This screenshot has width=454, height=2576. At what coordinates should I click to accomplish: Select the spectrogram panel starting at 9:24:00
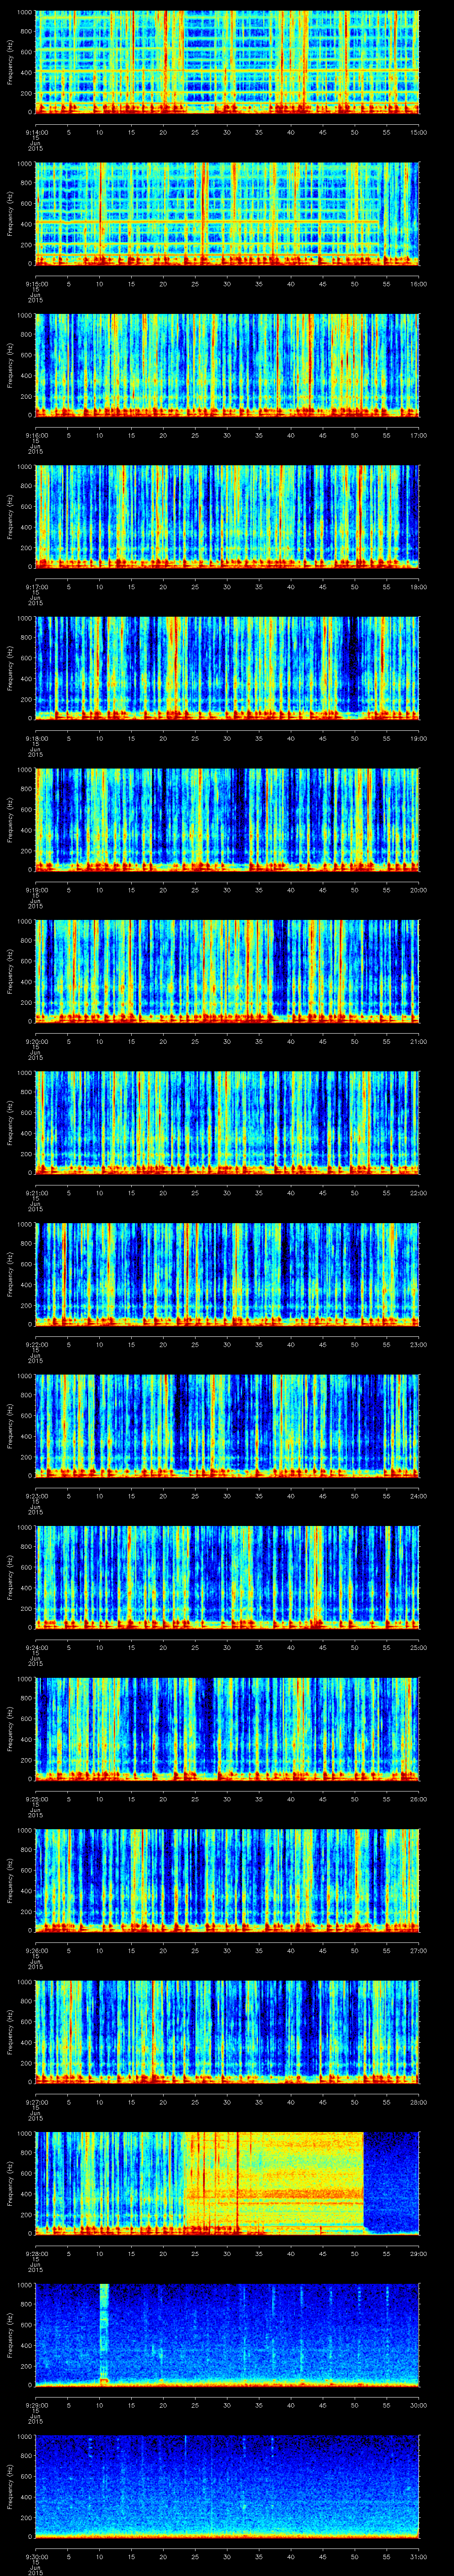[x=227, y=1578]
